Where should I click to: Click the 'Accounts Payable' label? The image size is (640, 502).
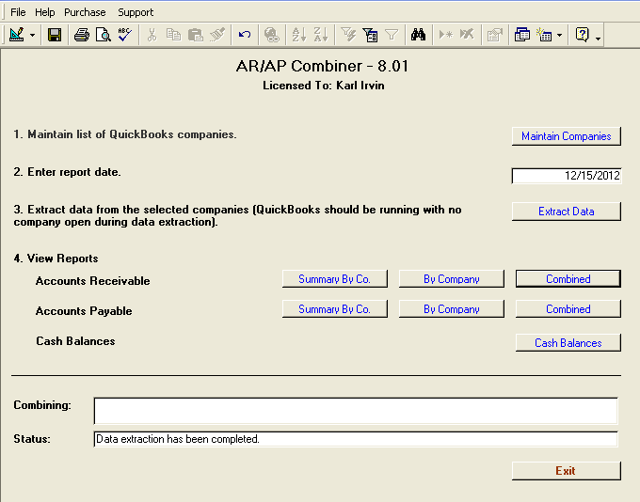pos(84,311)
